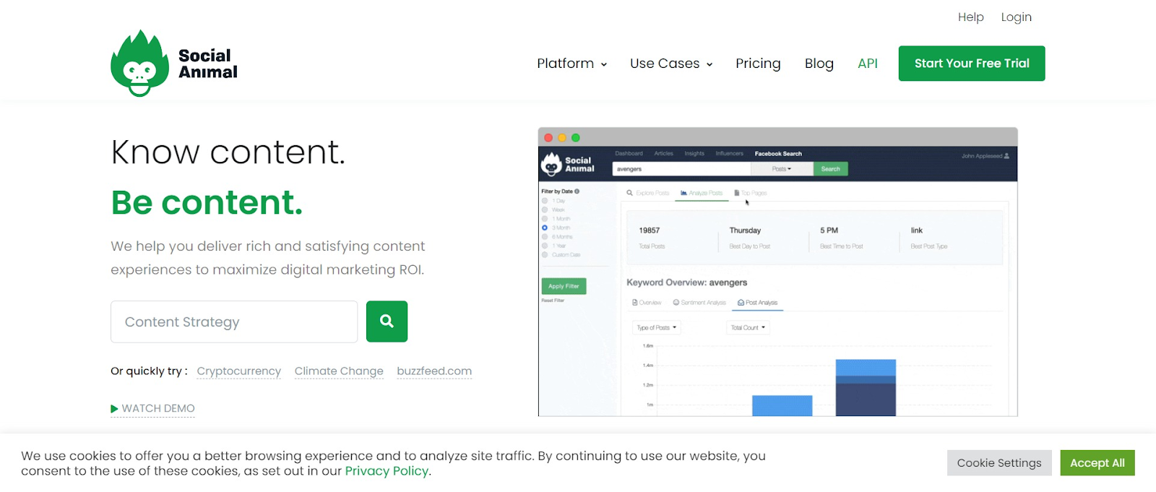Screen dimensions: 1156x492
Task: Click the Login link
Action: [1017, 17]
